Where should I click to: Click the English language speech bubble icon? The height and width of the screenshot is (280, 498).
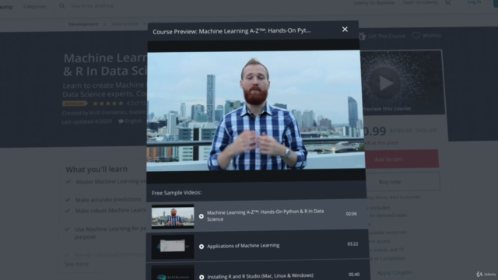[x=121, y=121]
